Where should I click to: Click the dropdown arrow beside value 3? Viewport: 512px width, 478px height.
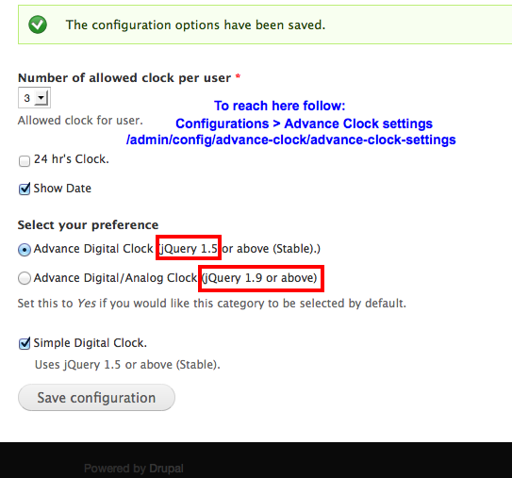point(41,98)
